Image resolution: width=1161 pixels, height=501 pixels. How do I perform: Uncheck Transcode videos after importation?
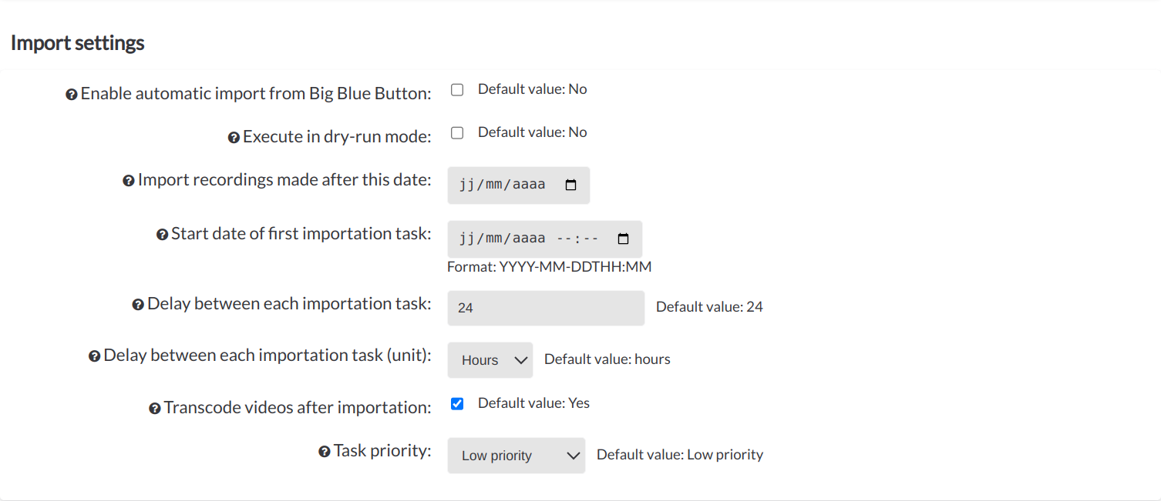pos(457,403)
